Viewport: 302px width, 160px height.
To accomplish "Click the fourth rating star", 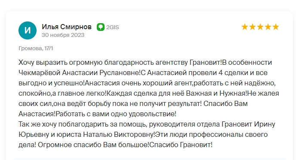I will click(268, 27).
